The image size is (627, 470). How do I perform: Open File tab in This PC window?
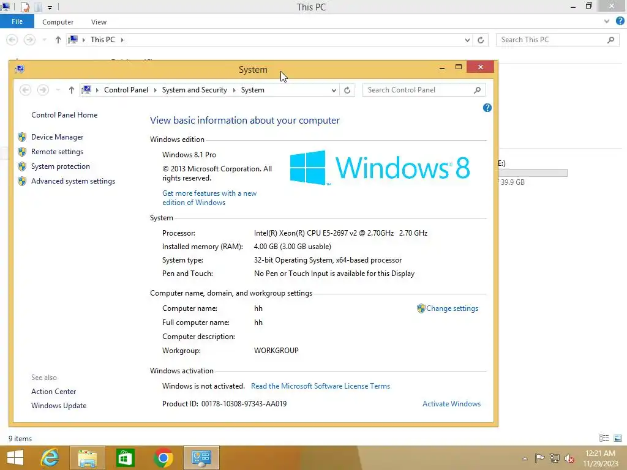(x=17, y=21)
